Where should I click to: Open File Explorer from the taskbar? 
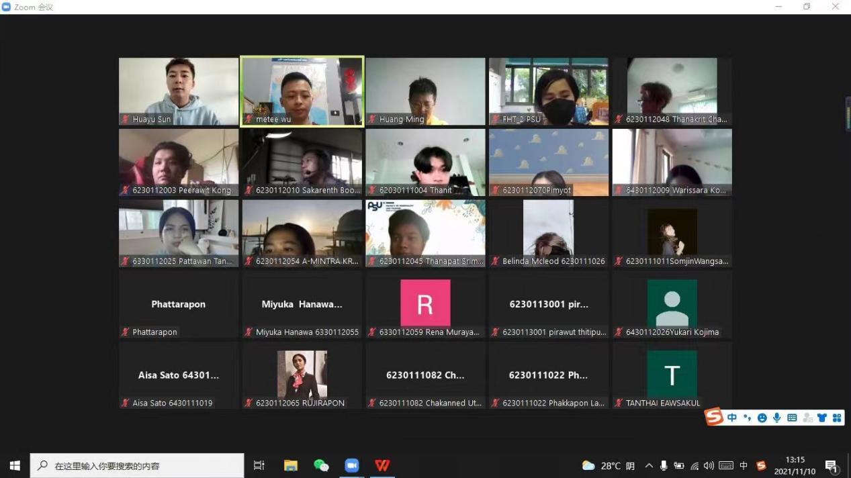tap(290, 465)
